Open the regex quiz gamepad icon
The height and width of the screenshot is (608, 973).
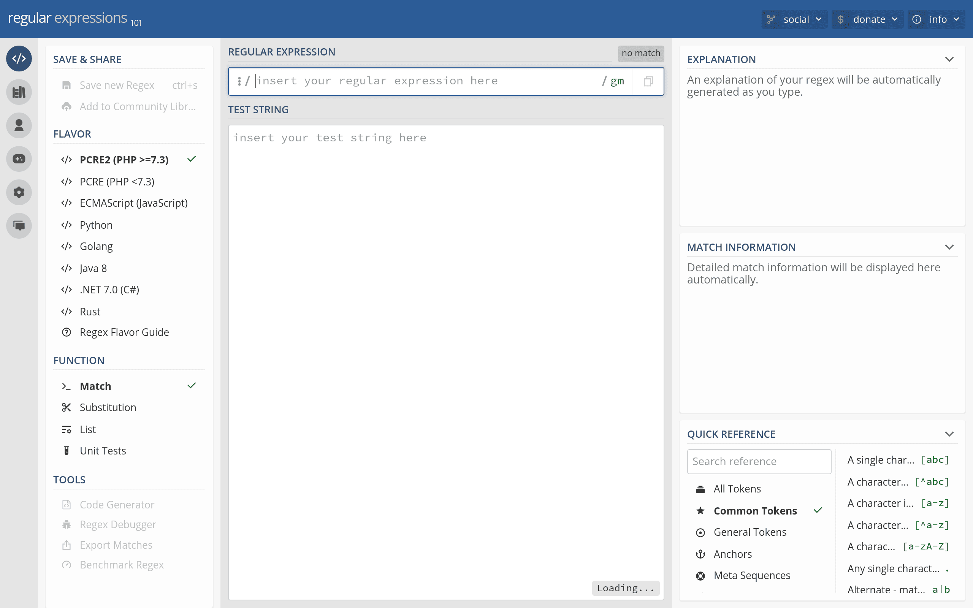click(19, 159)
